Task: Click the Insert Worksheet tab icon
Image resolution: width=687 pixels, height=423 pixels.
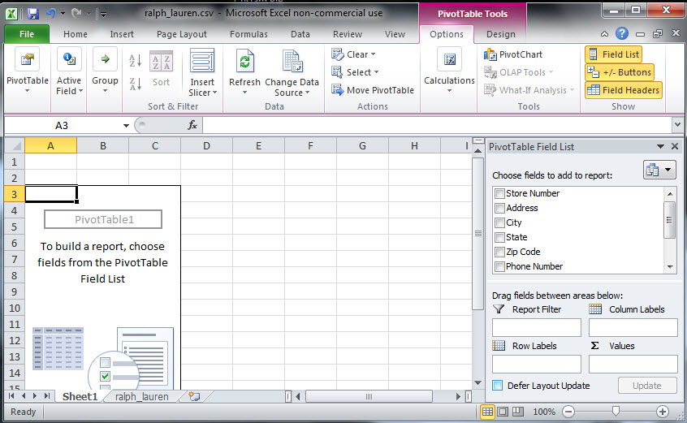Action: coord(194,396)
